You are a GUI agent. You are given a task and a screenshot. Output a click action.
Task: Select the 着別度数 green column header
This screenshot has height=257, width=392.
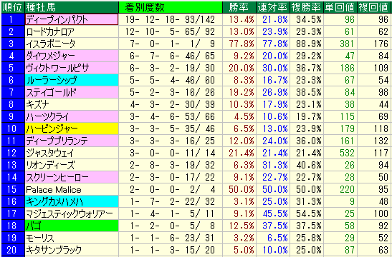171,7
